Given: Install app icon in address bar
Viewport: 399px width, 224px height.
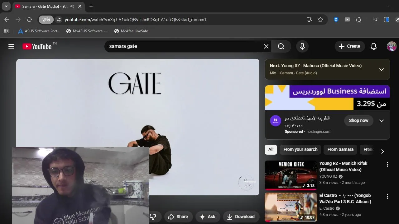Looking at the screenshot, I should tap(309, 20).
